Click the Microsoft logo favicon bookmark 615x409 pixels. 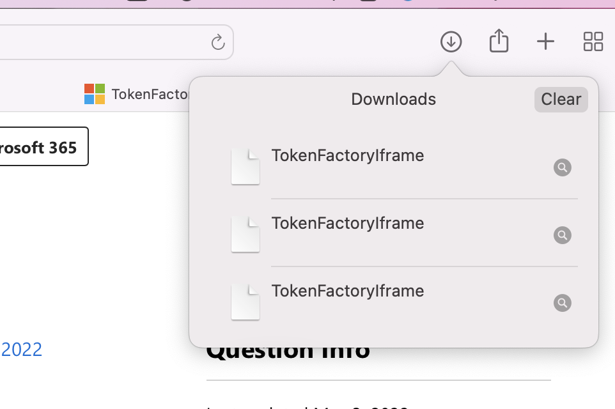(x=95, y=94)
